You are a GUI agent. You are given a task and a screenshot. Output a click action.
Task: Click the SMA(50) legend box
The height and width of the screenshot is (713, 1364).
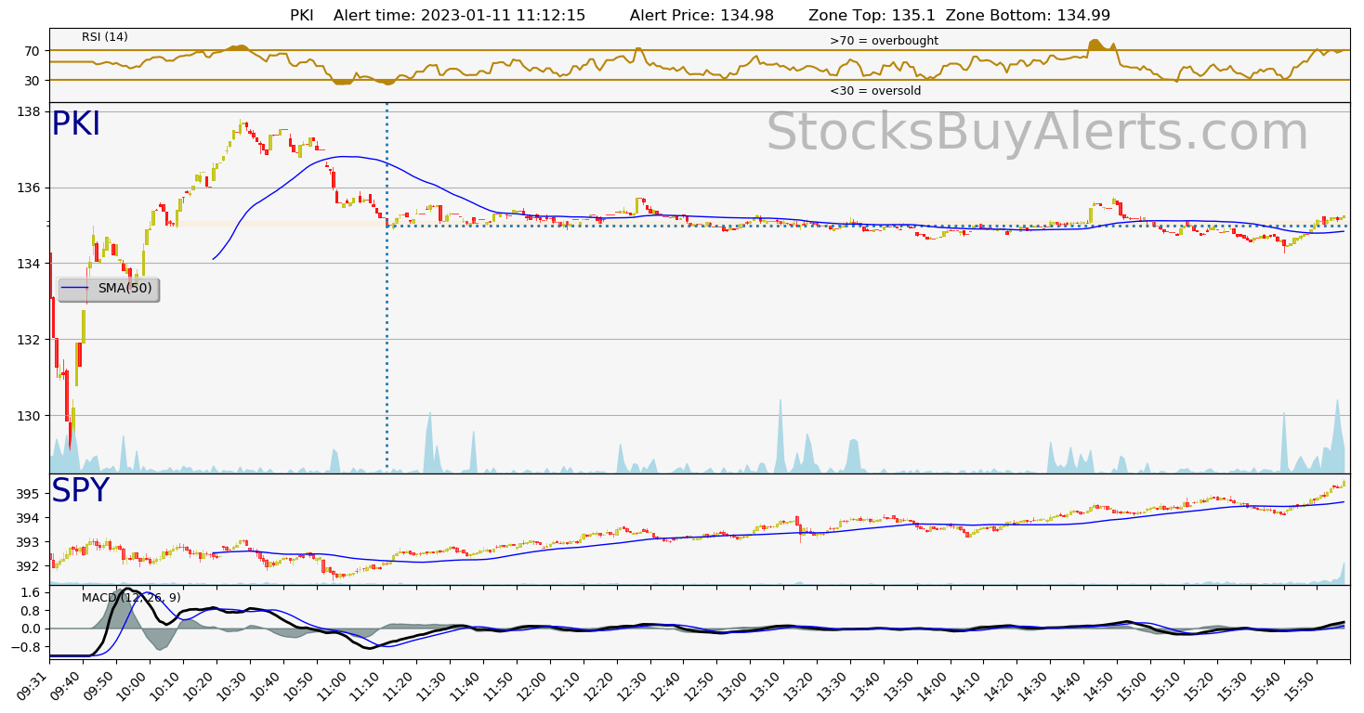pos(109,289)
